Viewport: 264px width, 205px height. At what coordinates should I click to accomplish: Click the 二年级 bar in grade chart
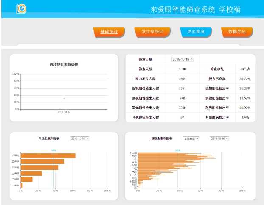coord(26,179)
